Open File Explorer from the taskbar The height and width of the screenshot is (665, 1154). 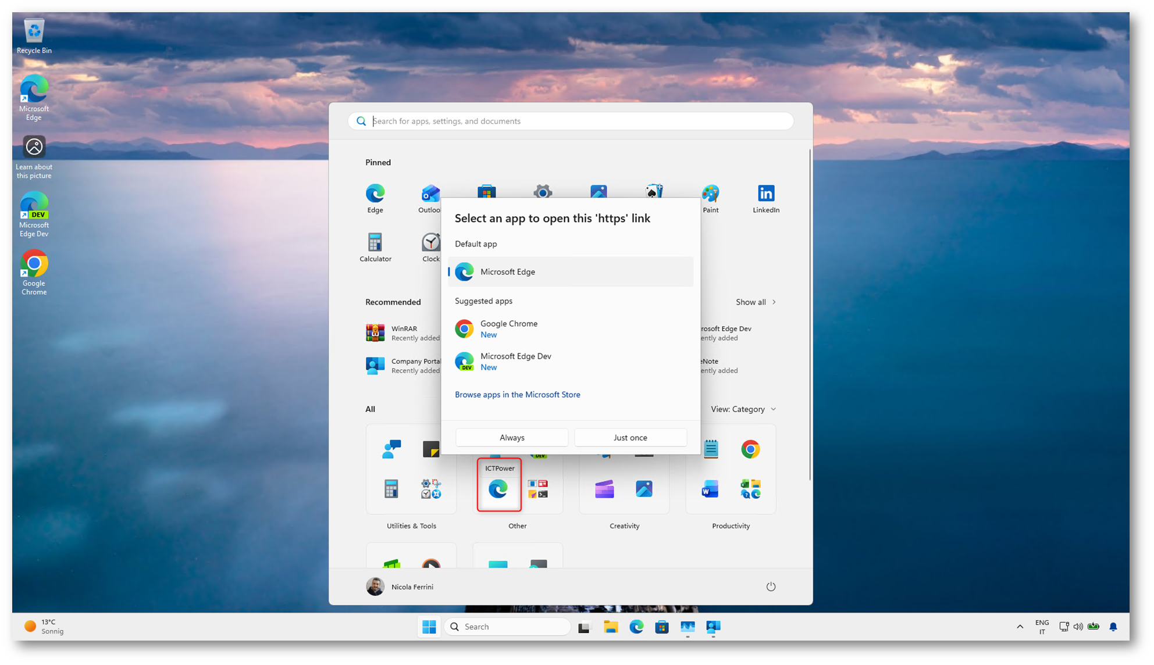coord(610,627)
